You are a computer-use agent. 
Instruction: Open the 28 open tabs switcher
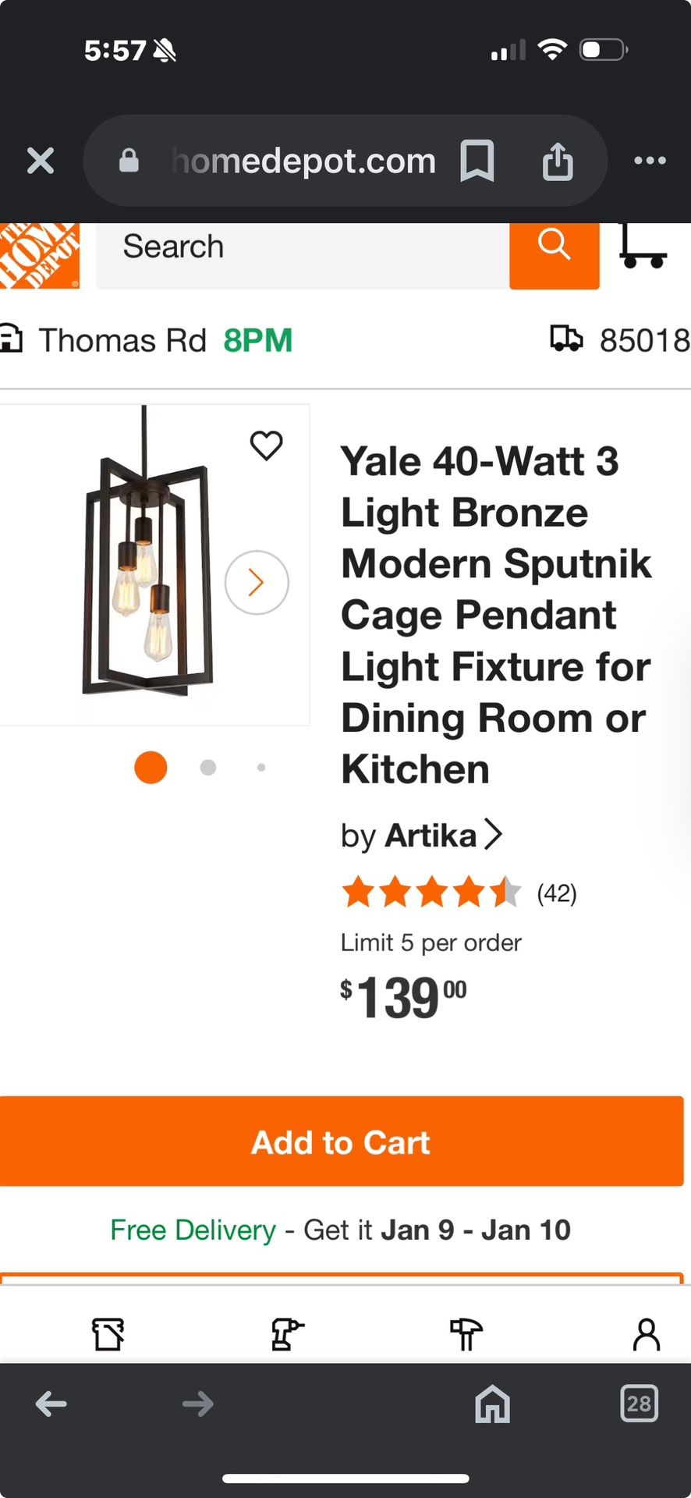[639, 1404]
